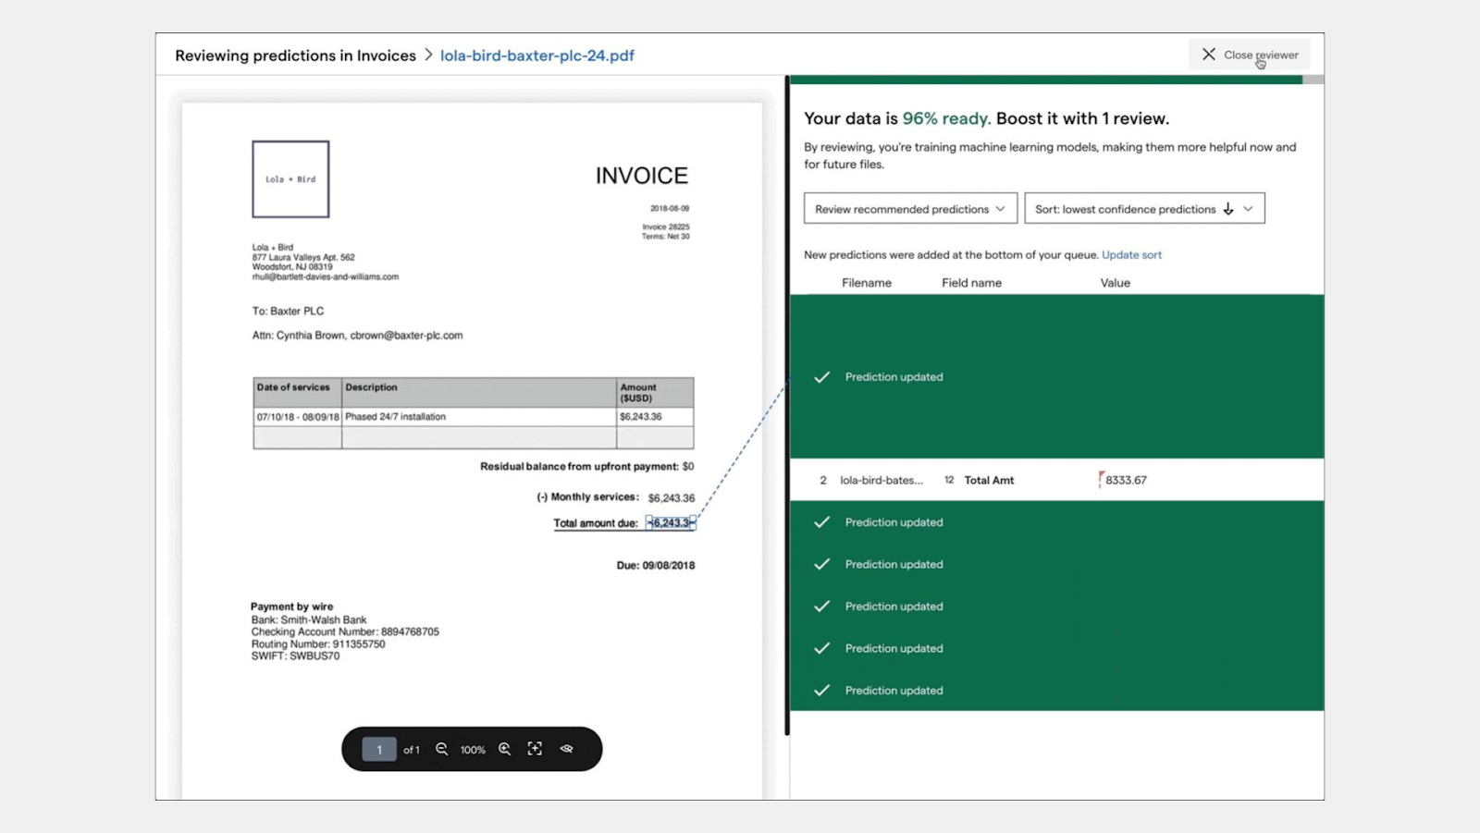This screenshot has height=833, width=1480.
Task: Open lola-bird-baxter-plc-24.pdf breadcrumb link
Action: [x=536, y=55]
